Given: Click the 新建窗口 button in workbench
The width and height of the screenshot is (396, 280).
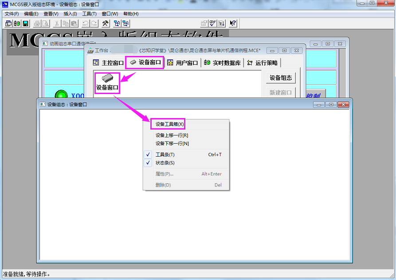Looking at the screenshot, I should point(281,92).
